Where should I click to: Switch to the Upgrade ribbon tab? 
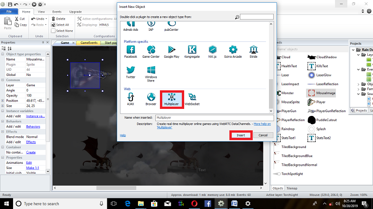76,12
